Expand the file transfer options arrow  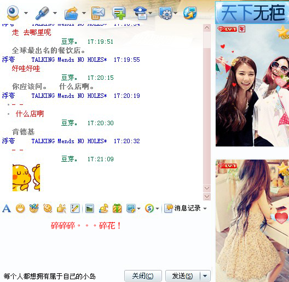pyautogui.click(x=84, y=13)
